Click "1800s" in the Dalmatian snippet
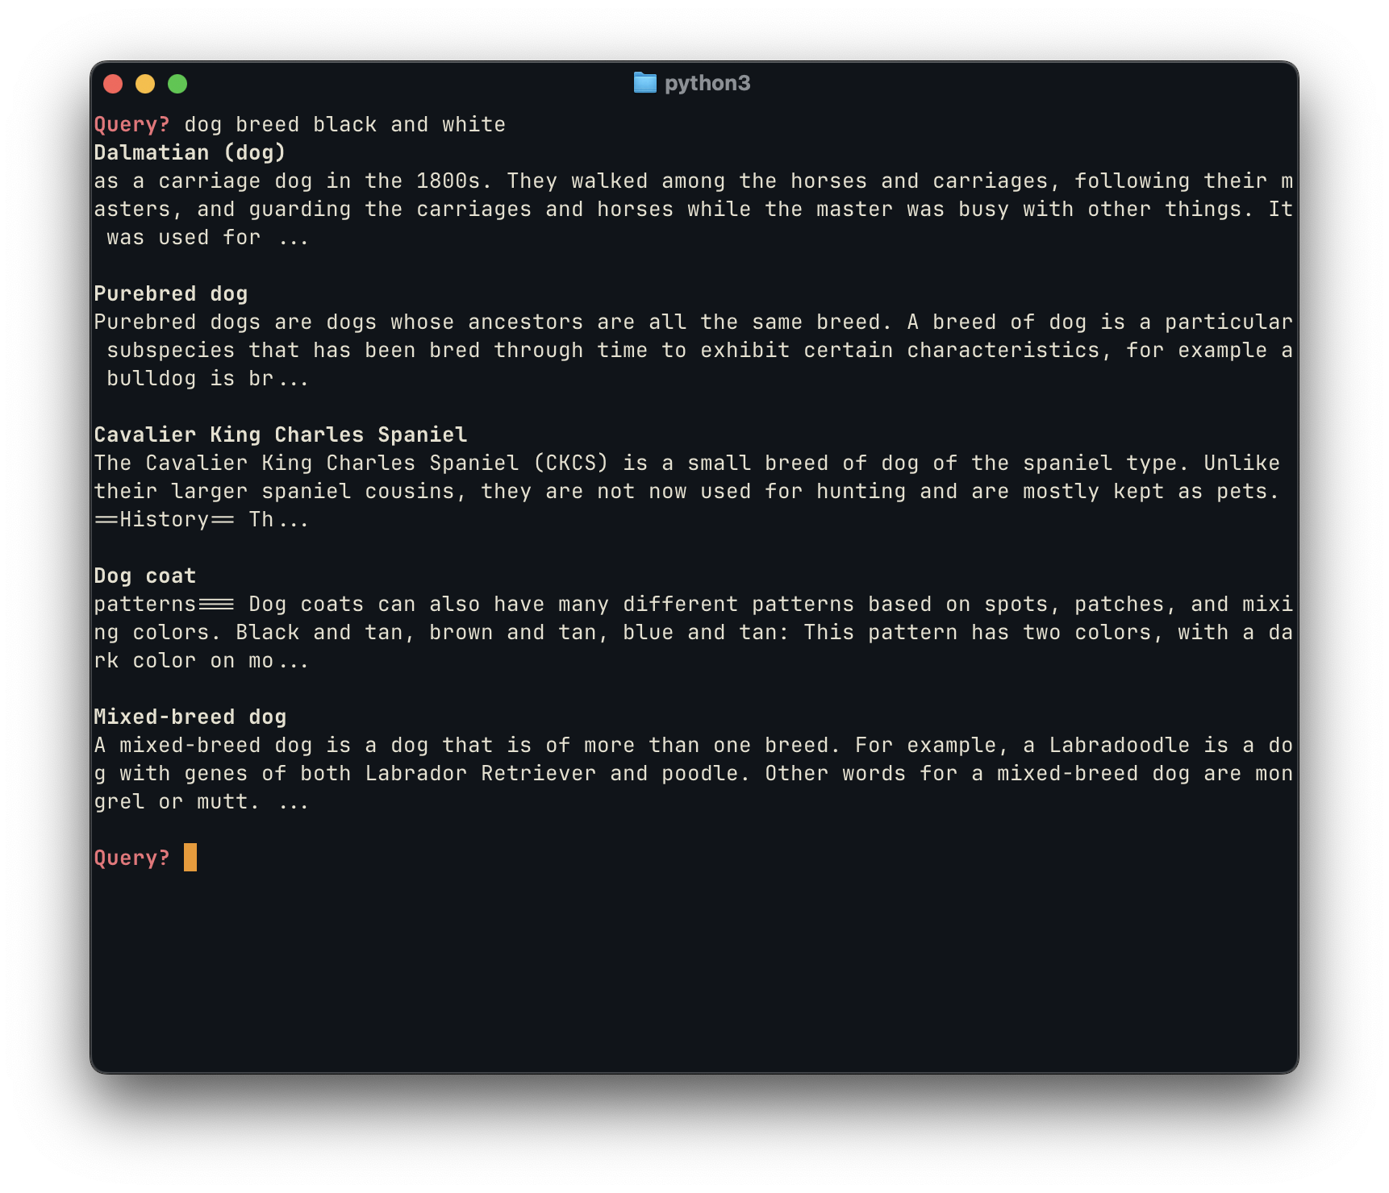The image size is (1389, 1193). tap(454, 181)
